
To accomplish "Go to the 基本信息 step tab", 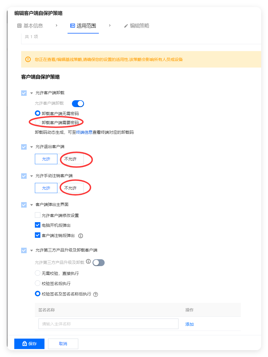I will (30, 26).
